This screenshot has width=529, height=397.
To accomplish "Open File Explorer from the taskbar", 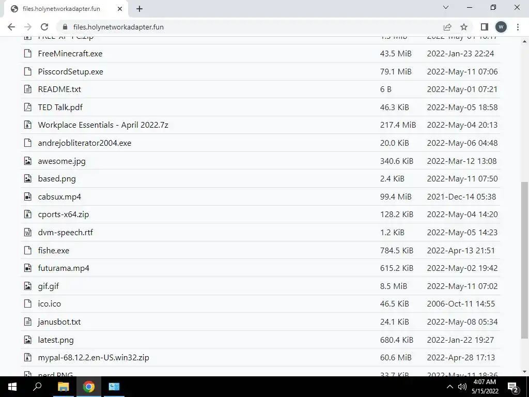I will (x=63, y=387).
